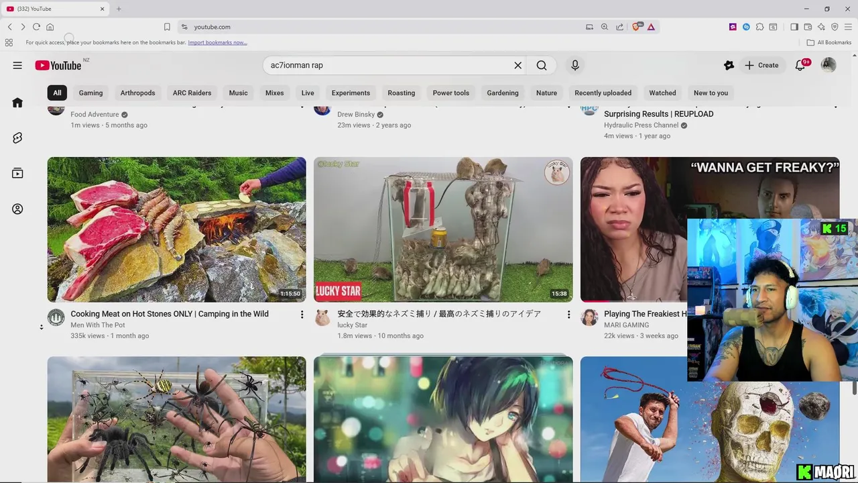Image resolution: width=858 pixels, height=483 pixels.
Task: Open YouTube notifications bell
Action: (800, 65)
